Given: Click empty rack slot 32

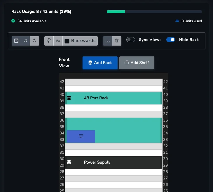Looking at the screenshot, I should pyautogui.click(x=114, y=146).
